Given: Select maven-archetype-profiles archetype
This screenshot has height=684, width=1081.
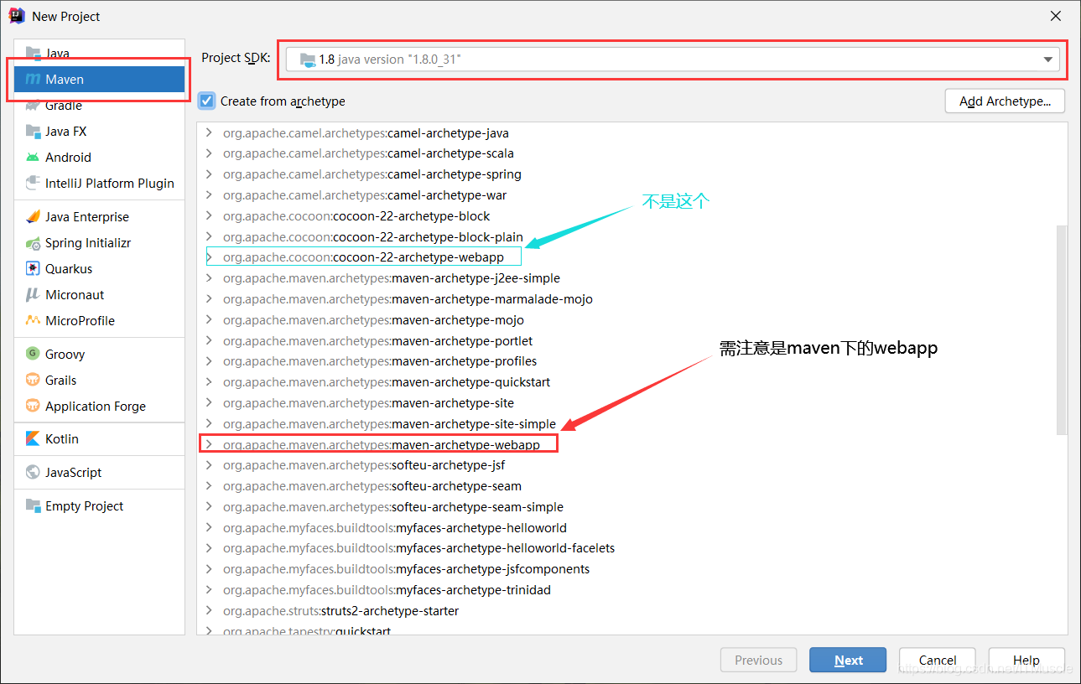Looking at the screenshot, I should 380,361.
